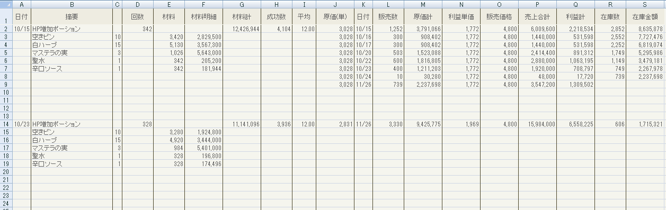Click the 利益単価 heading cell
The image size is (666, 210).
461,16
